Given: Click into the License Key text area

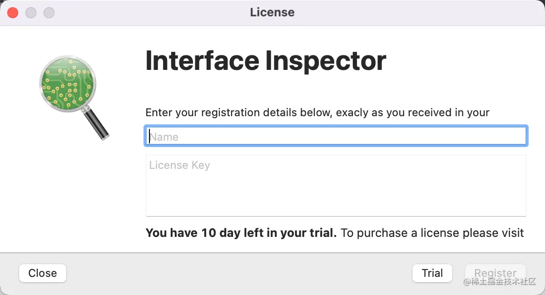Looking at the screenshot, I should 336,186.
